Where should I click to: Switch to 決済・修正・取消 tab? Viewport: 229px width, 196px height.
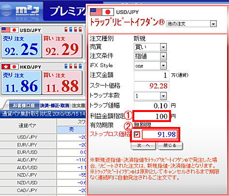pos(55,105)
